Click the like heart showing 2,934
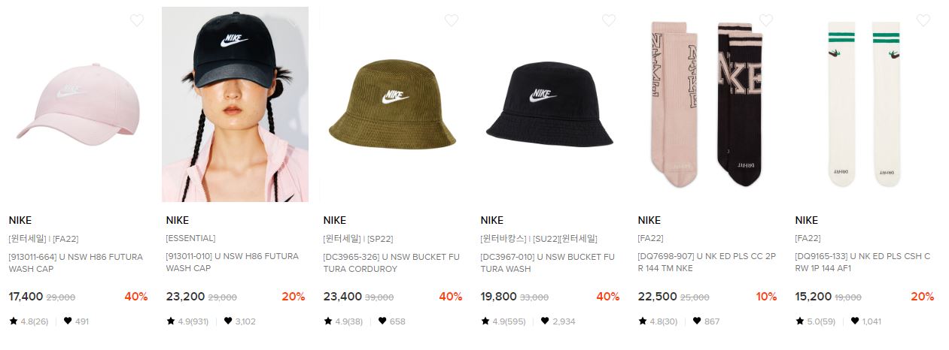This screenshot has width=949, height=350. 545,321
